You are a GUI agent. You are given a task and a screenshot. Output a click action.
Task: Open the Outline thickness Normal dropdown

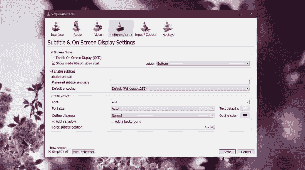162,115
